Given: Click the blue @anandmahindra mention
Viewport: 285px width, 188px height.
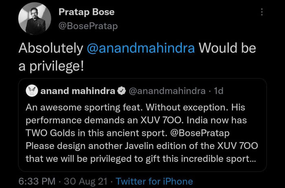Looking at the screenshot, I should pyautogui.click(x=141, y=48).
